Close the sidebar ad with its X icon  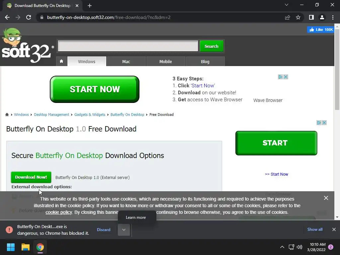(324, 123)
